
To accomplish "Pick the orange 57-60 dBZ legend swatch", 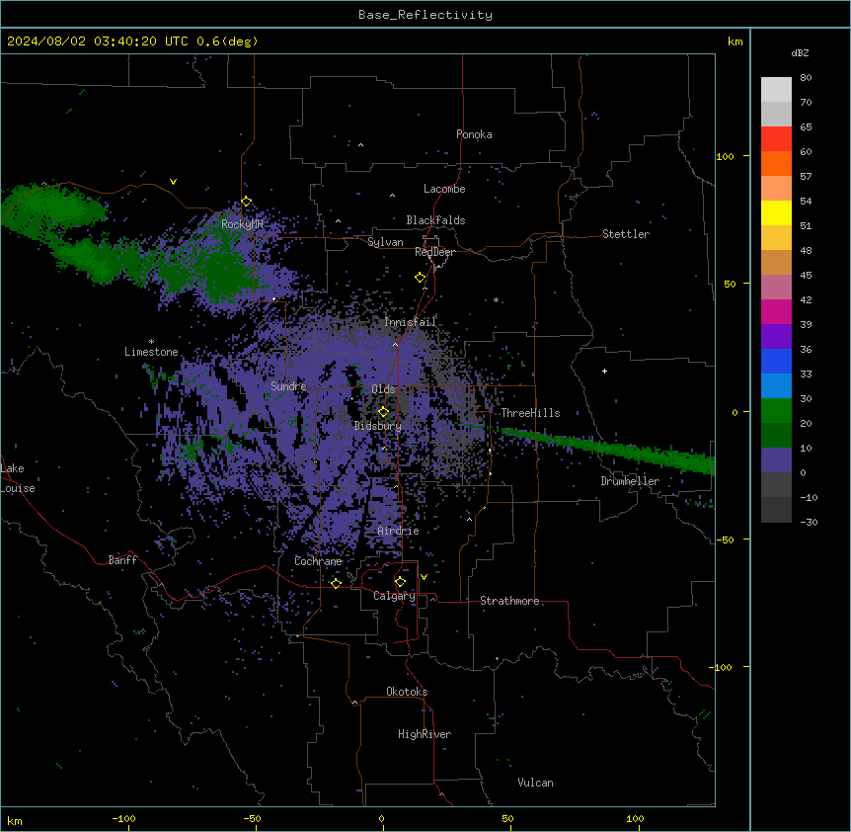I will click(x=776, y=163).
